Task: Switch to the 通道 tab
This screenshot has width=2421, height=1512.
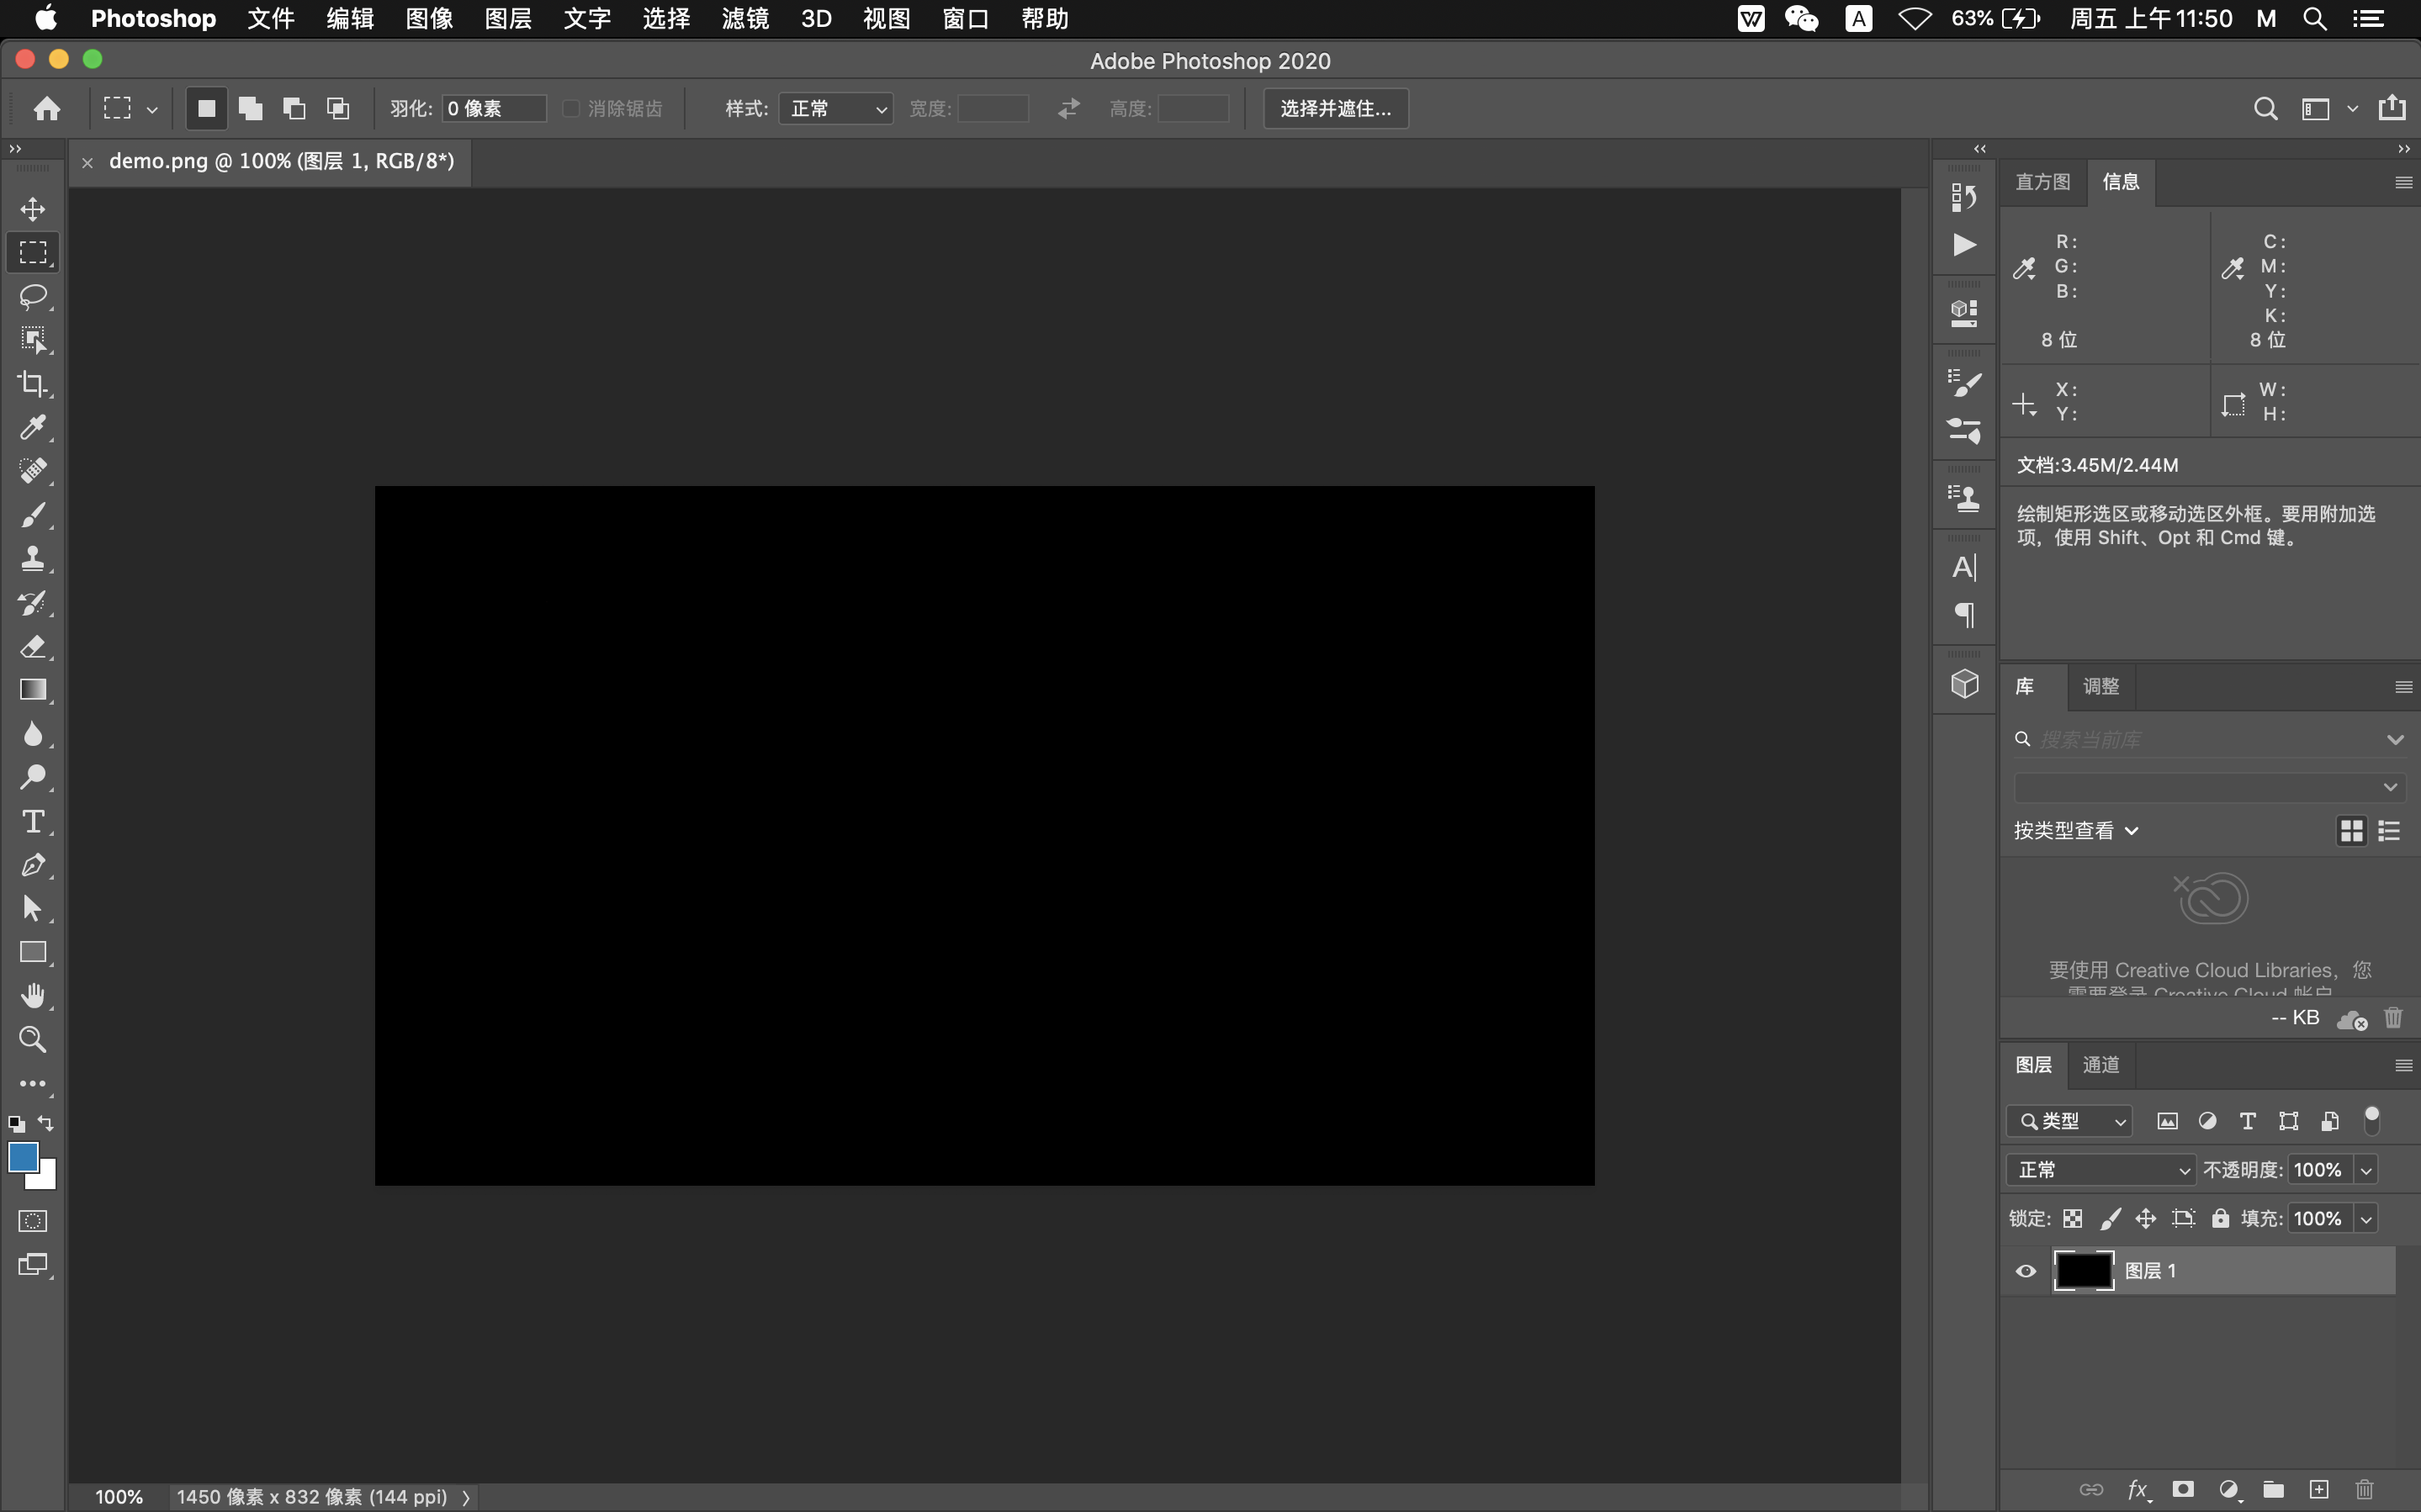Action: pyautogui.click(x=2100, y=1065)
